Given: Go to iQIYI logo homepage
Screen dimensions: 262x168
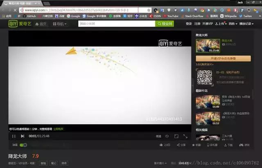Looking at the screenshot, I should point(20,24).
